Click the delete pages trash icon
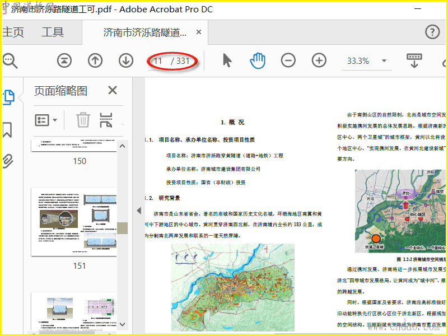Image resolution: width=448 pixels, height=336 pixels. [83, 120]
